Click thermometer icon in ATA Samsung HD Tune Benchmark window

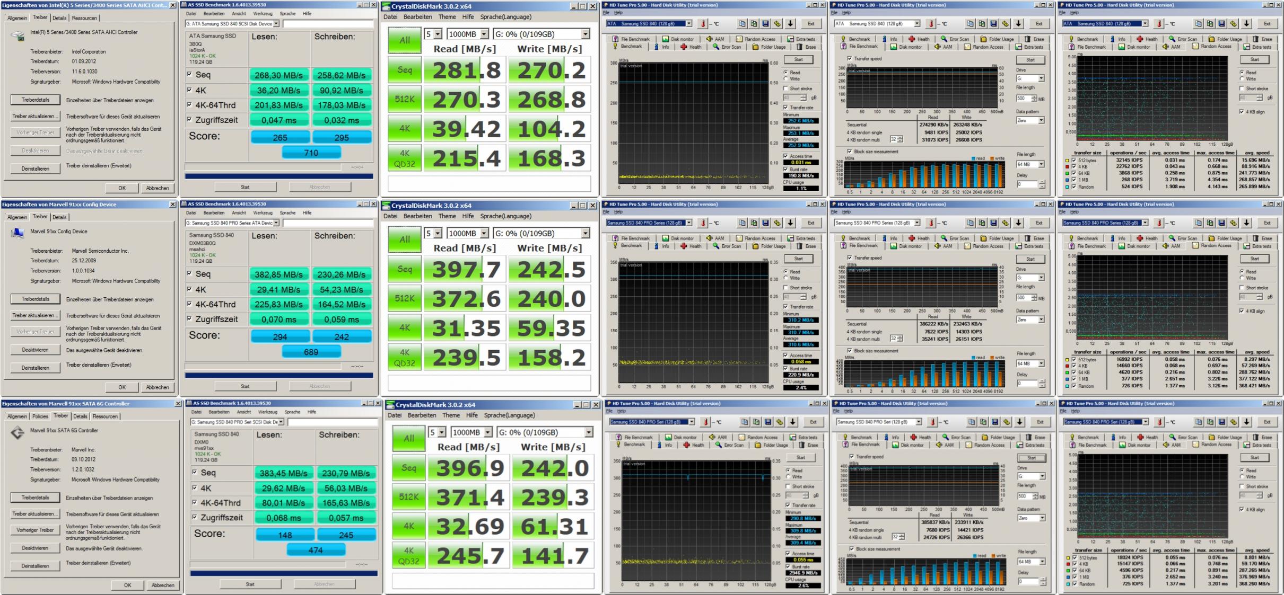pos(703,24)
